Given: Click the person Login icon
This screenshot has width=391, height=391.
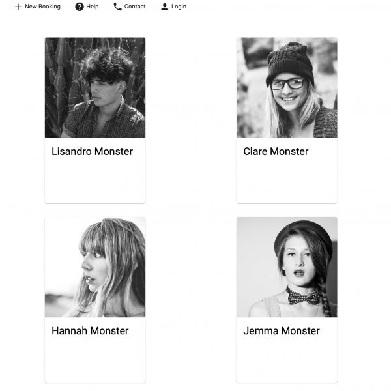Looking at the screenshot, I should pyautogui.click(x=165, y=7).
